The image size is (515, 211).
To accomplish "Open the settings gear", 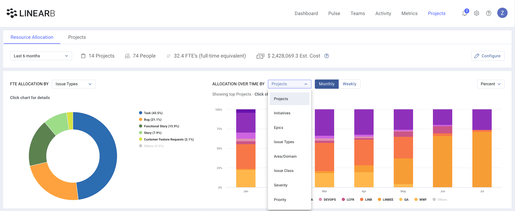I will [477, 13].
